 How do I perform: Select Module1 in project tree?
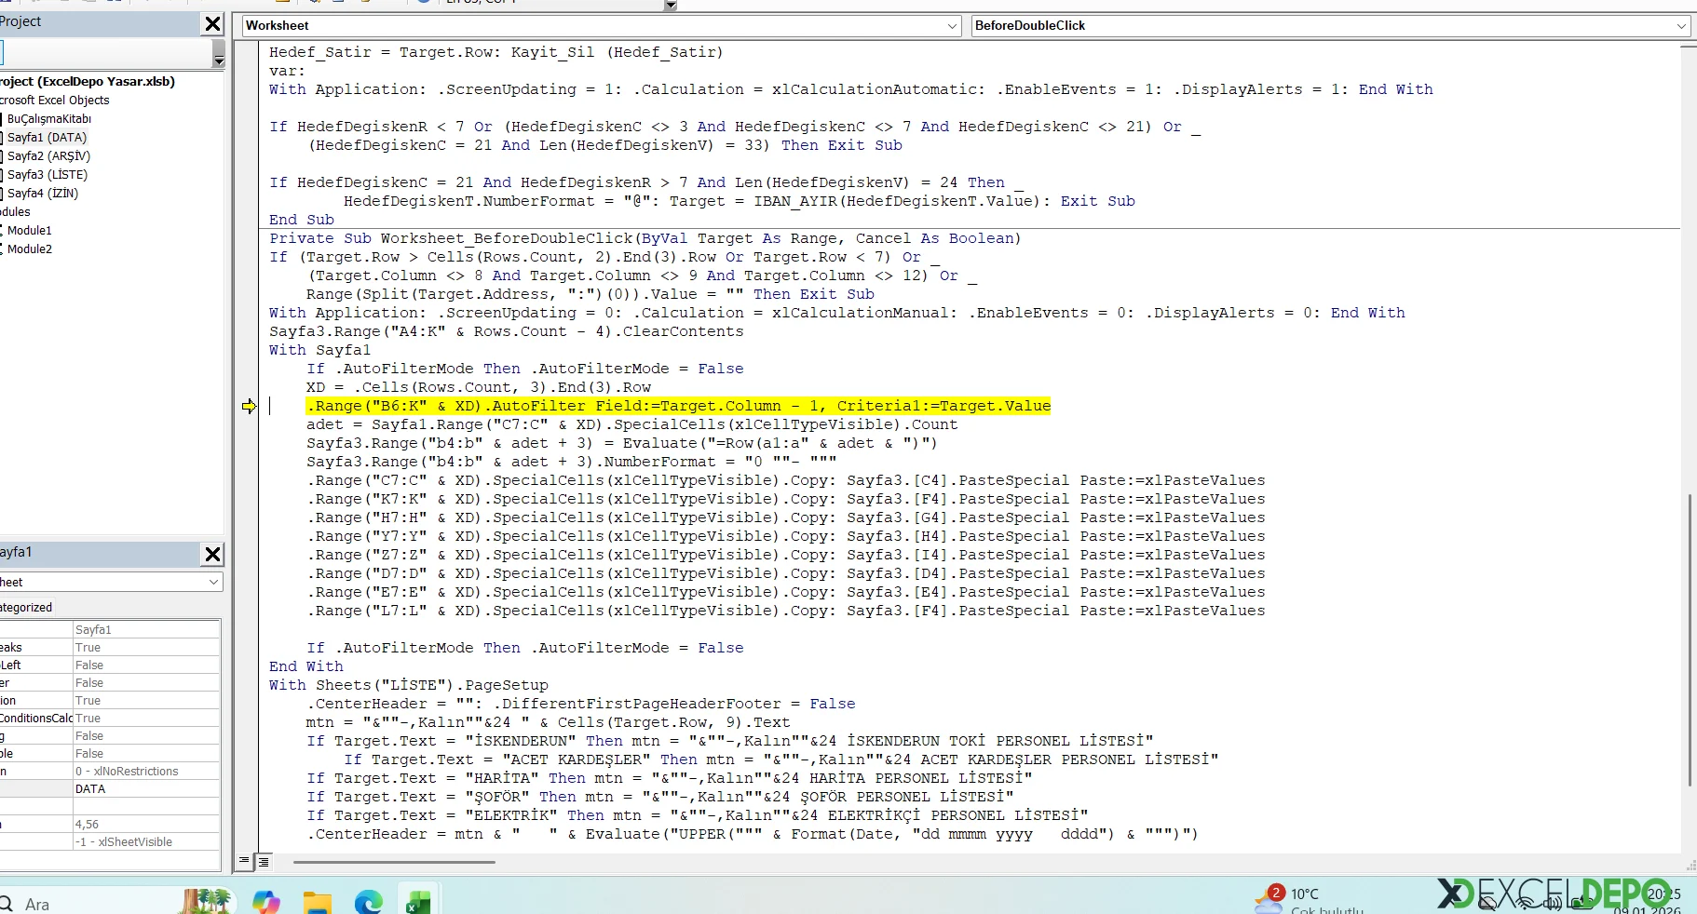click(30, 231)
